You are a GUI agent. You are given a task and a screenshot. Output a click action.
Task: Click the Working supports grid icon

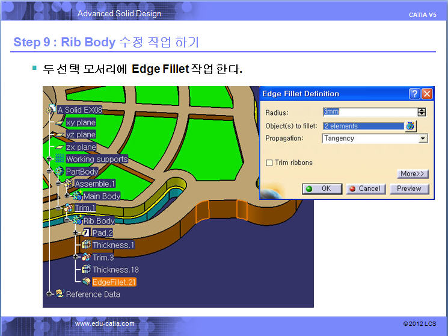[60, 159]
